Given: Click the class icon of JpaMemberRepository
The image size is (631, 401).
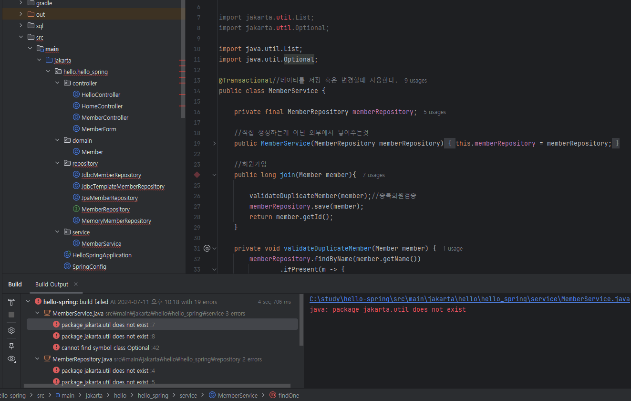Looking at the screenshot, I should coord(76,198).
